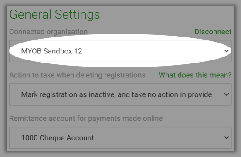Click the chevron beside 1000 Cheque Account
241x157 pixels.
click(x=227, y=138)
